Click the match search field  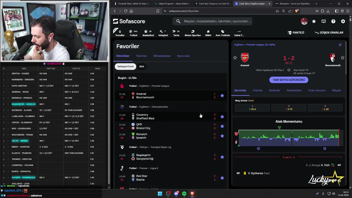(x=212, y=21)
